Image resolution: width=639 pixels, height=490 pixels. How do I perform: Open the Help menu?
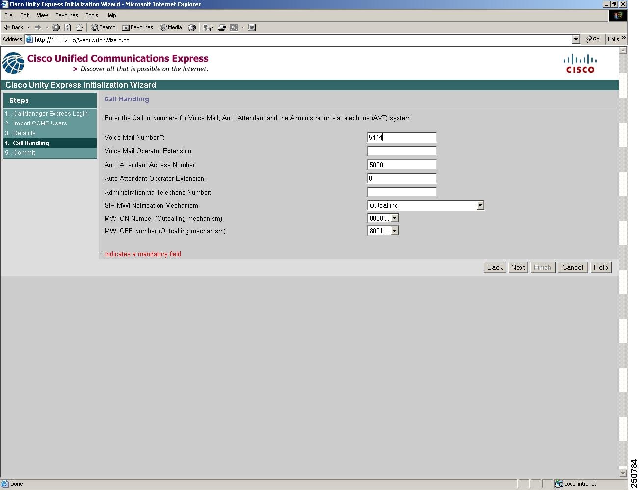pyautogui.click(x=111, y=15)
